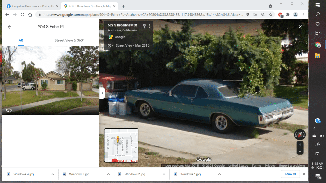This screenshot has width=326, height=183.
Task: Click the Pegman rotate icon on the photo thumbnail
Action: [x=9, y=110]
